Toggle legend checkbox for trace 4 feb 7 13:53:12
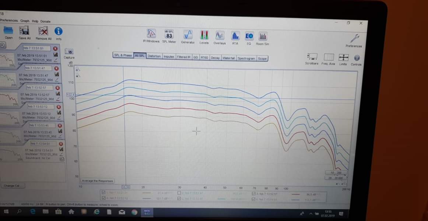This screenshot has width=428, height=221. point(104,198)
